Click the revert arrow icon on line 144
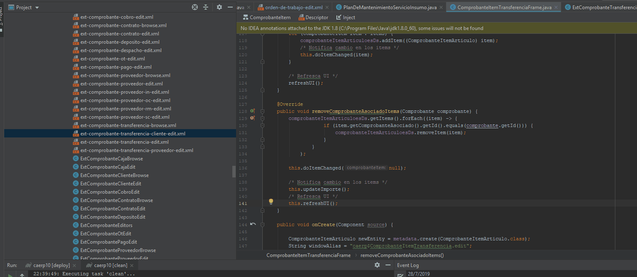The image size is (637, 277). click(x=253, y=225)
